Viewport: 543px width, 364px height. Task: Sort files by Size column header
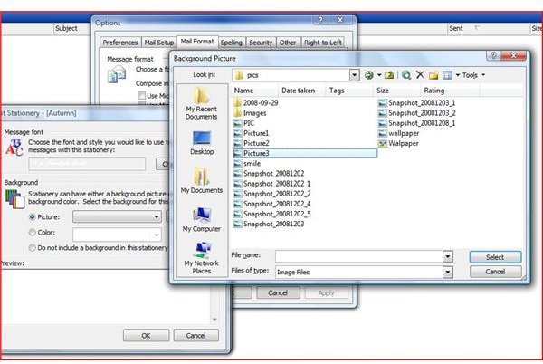point(397,91)
